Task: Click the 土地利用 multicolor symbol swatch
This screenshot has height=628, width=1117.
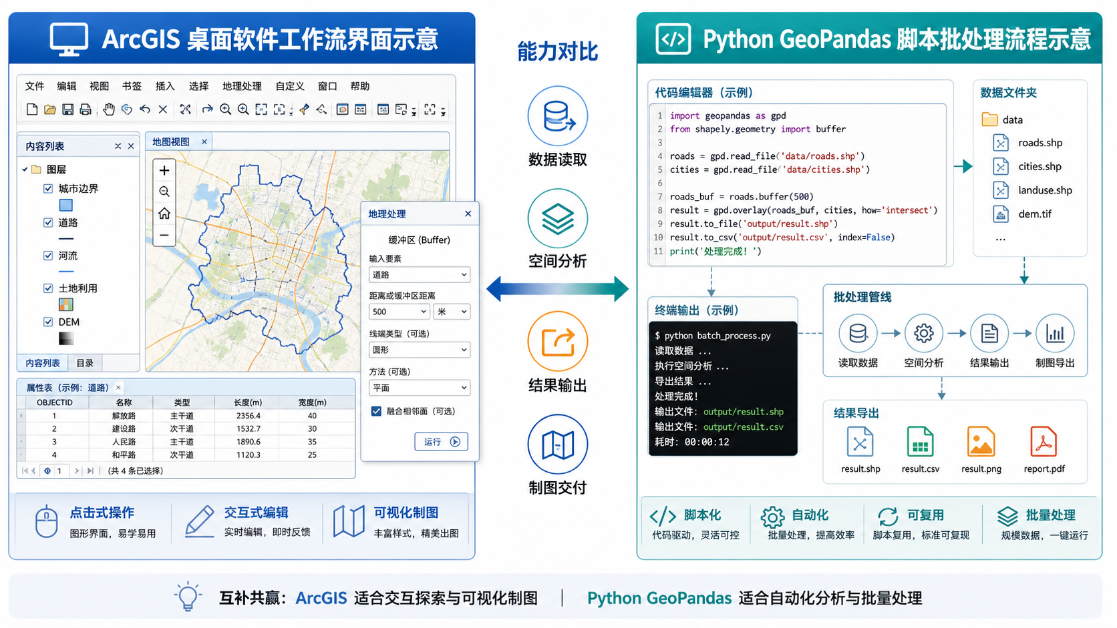Action: 65,305
